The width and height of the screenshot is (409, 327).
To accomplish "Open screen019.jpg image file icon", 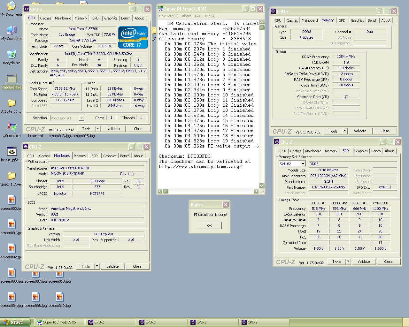I will click(x=60, y=300).
